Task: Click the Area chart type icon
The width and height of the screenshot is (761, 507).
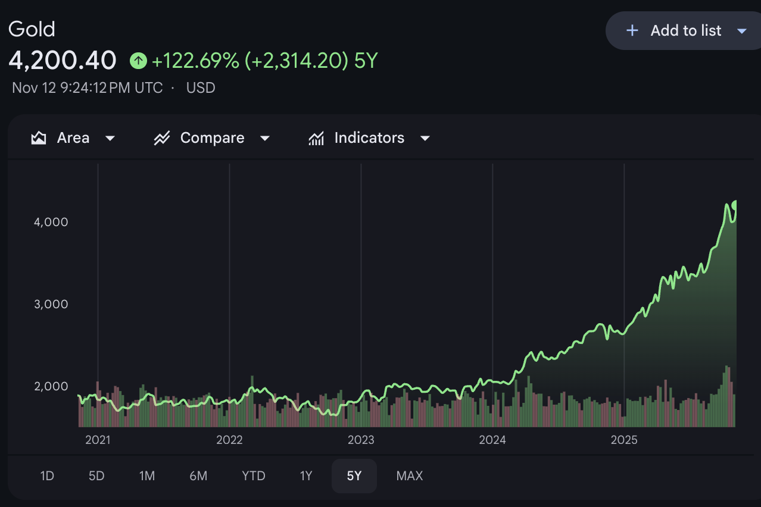Action: 39,138
